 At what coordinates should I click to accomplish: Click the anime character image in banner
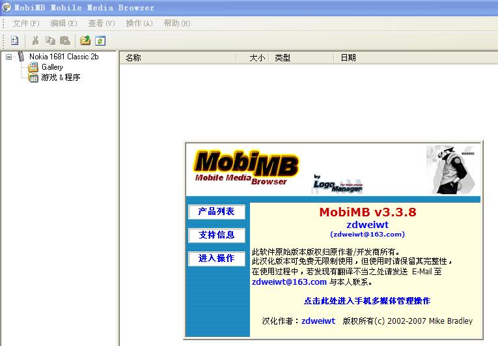tap(451, 170)
